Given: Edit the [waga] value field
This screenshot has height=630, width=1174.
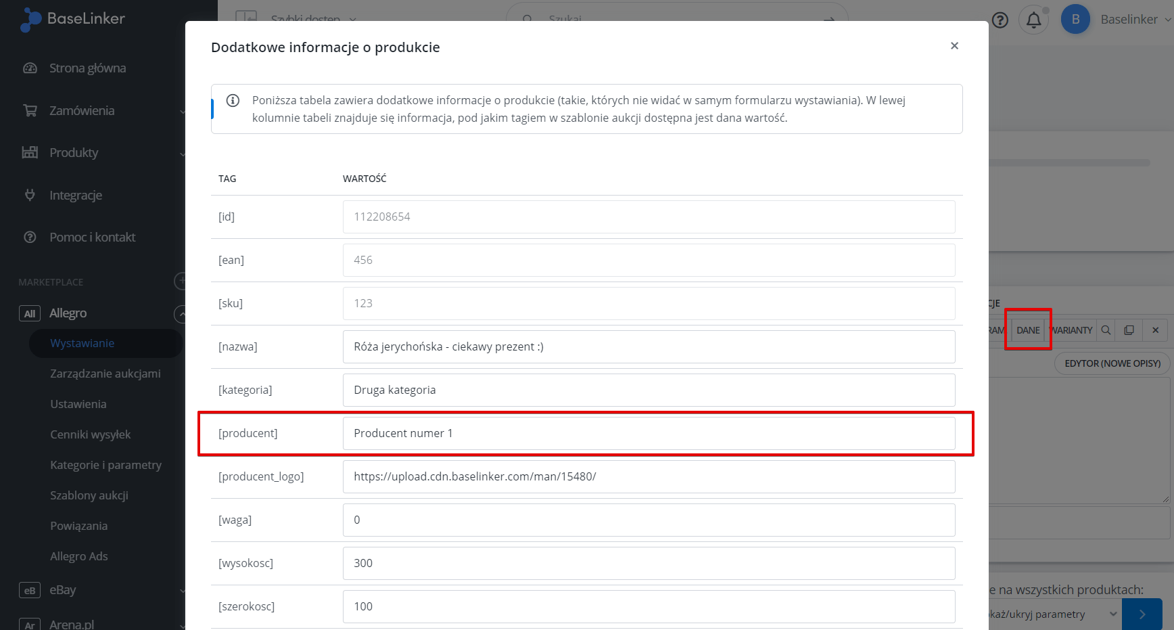Looking at the screenshot, I should (x=649, y=520).
